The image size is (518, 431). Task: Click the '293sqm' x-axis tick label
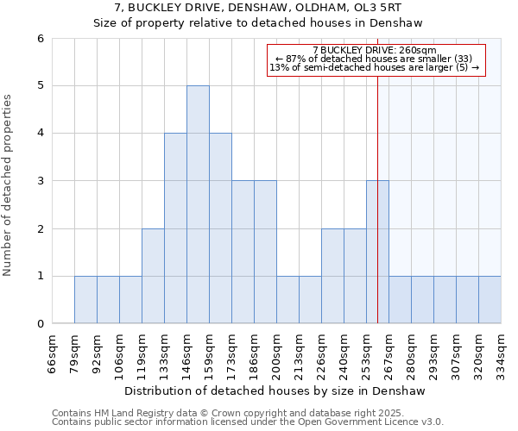click(433, 357)
